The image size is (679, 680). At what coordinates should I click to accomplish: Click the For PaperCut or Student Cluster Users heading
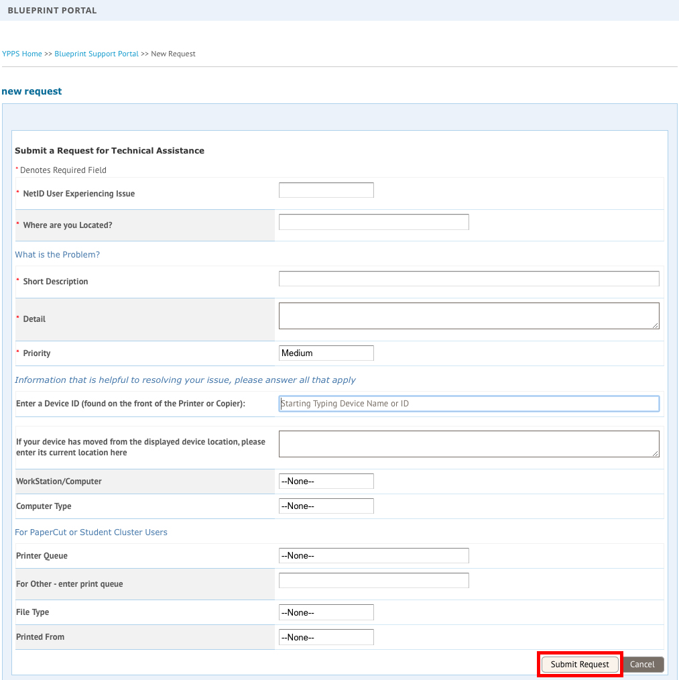(91, 532)
